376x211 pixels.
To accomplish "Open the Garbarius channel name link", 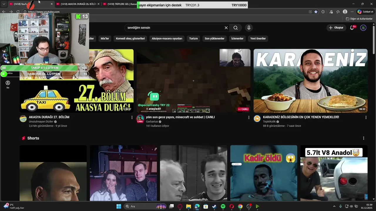I will [x=152, y=122].
